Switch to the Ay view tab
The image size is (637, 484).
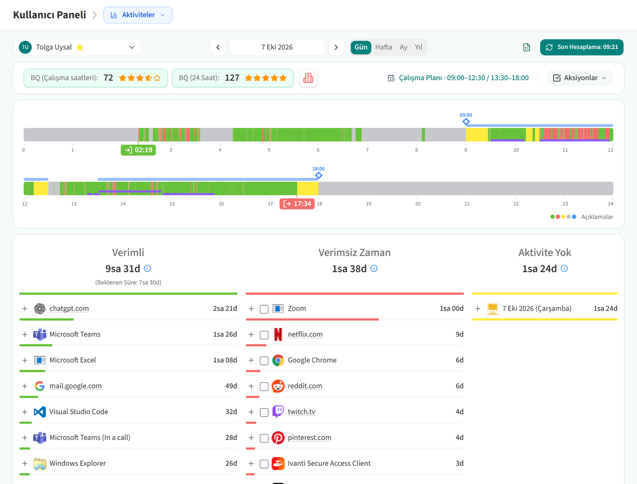point(404,47)
